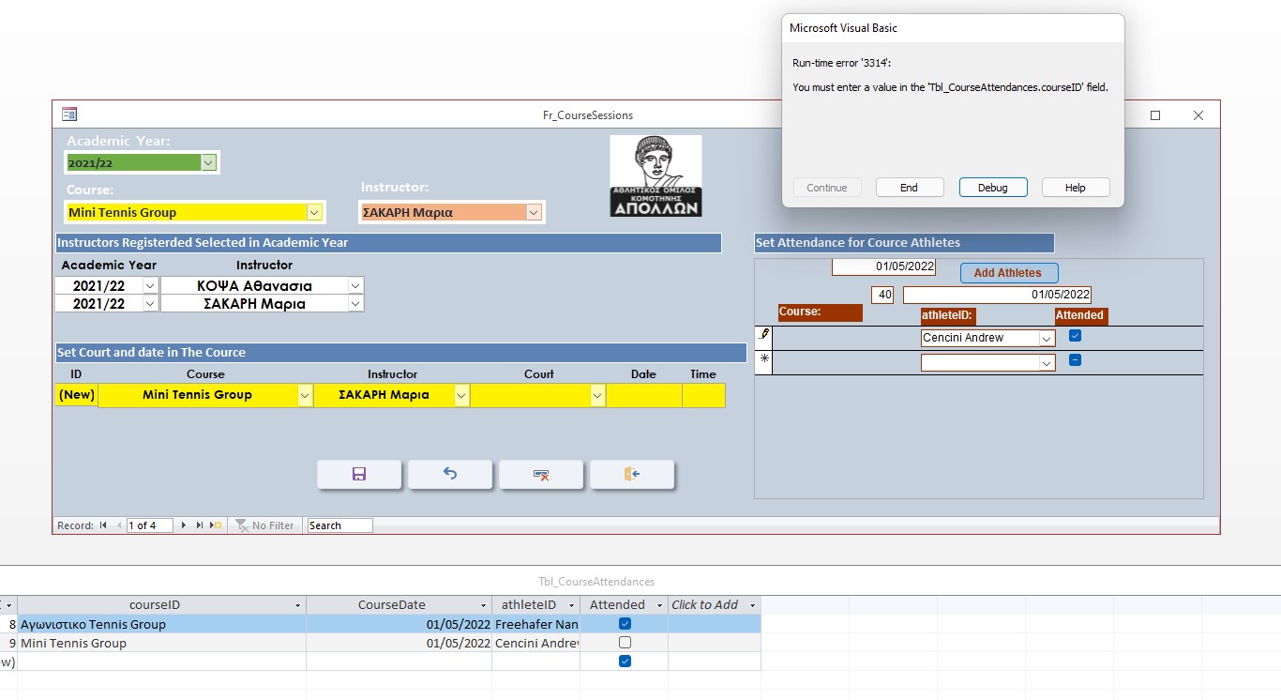This screenshot has width=1281, height=700.
Task: Click the Αγωνιστικο Tennis Group cell in table
Action: pyautogui.click(x=161, y=624)
